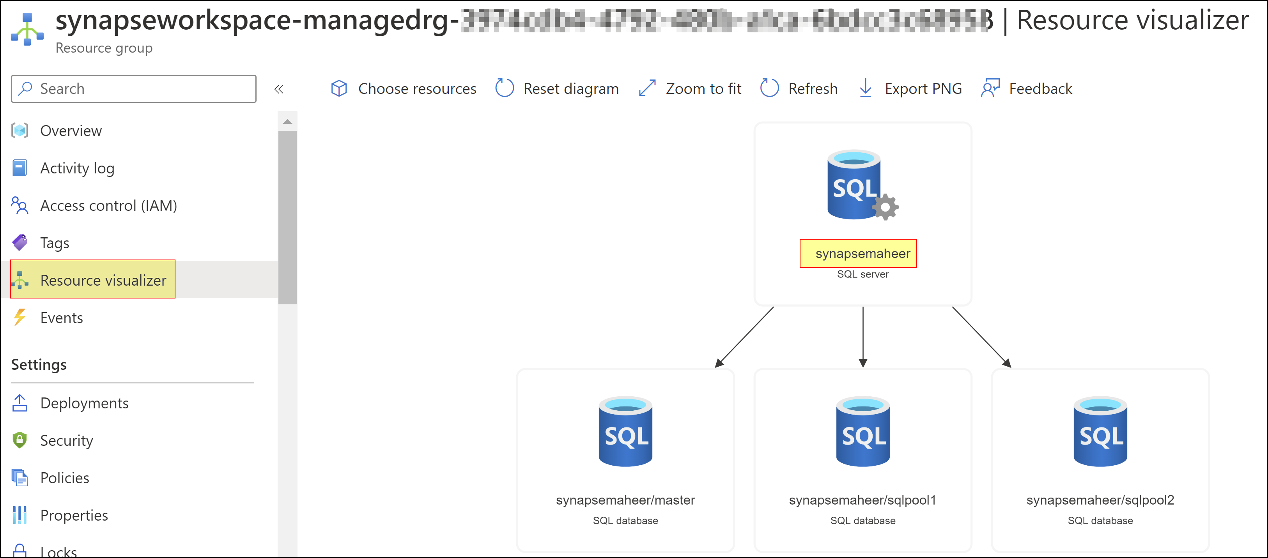Reset the diagram via its circular arrow icon

point(504,88)
